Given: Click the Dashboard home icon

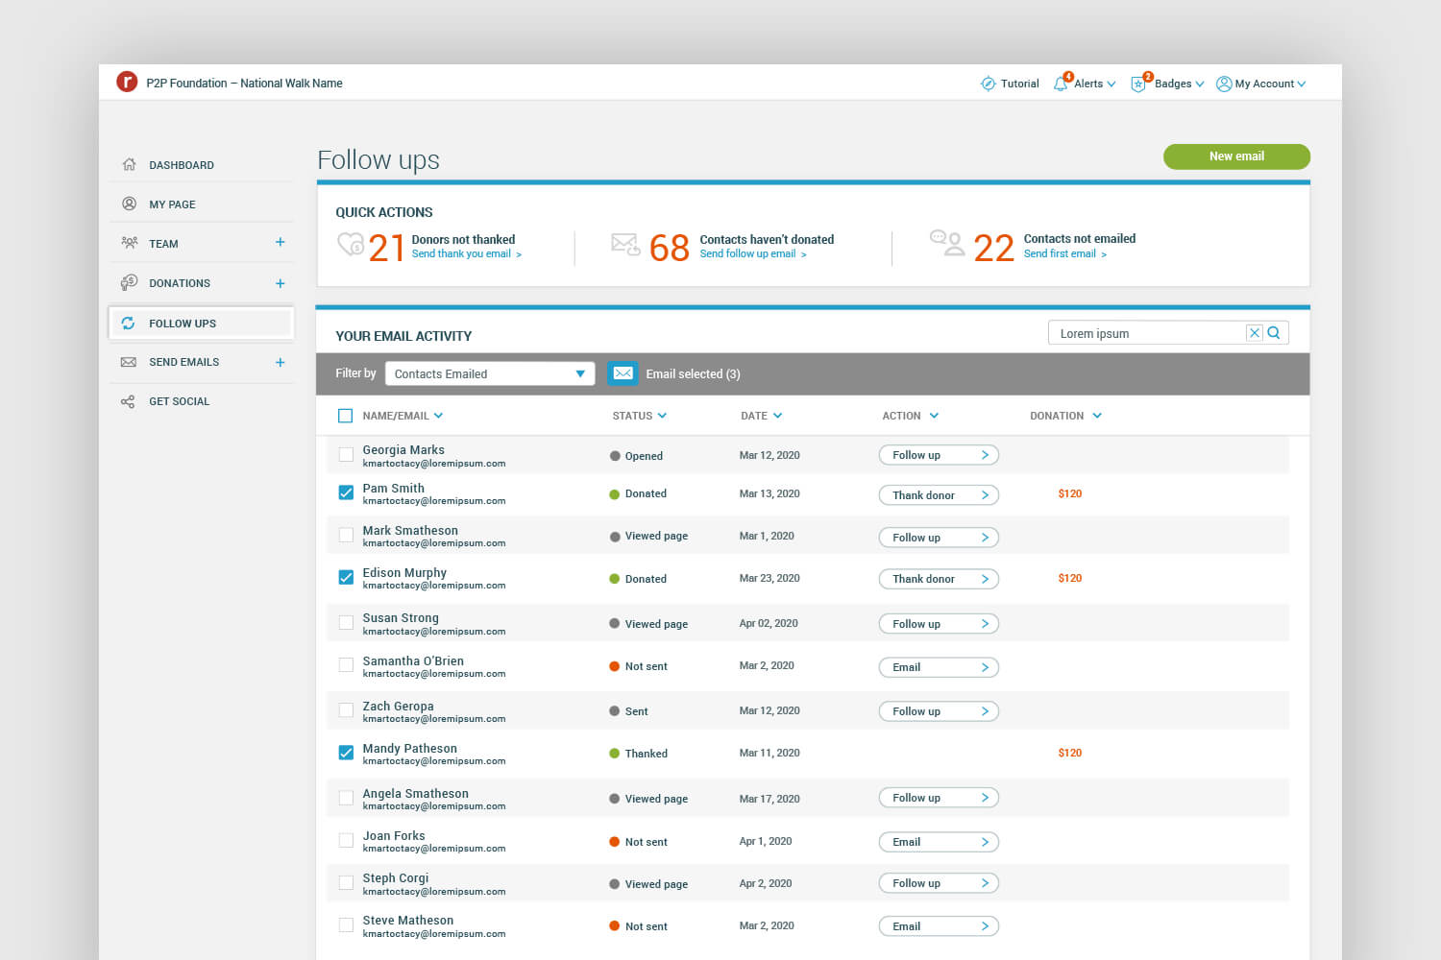Looking at the screenshot, I should click(x=129, y=165).
